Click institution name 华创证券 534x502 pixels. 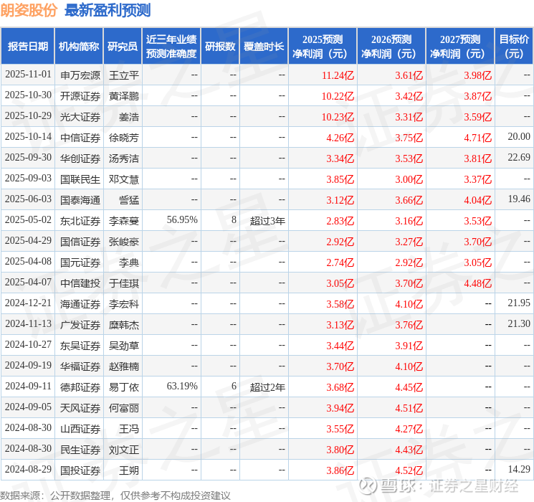tap(80, 158)
